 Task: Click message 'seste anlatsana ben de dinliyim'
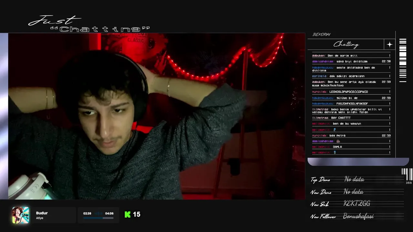[344, 69]
